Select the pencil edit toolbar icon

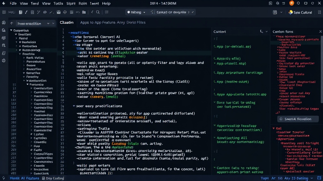click(x=26, y=12)
